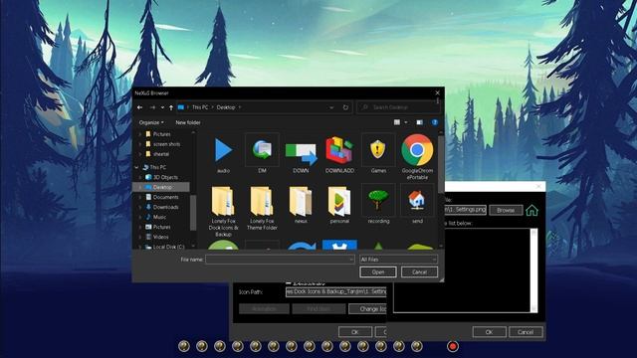Click the Change Icon button

click(367, 309)
